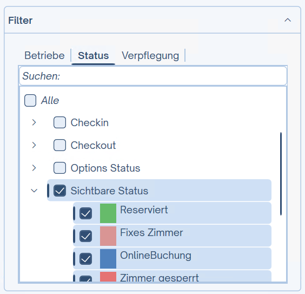The width and height of the screenshot is (305, 294).
Task: Open the Verpflegung tab
Action: point(150,56)
